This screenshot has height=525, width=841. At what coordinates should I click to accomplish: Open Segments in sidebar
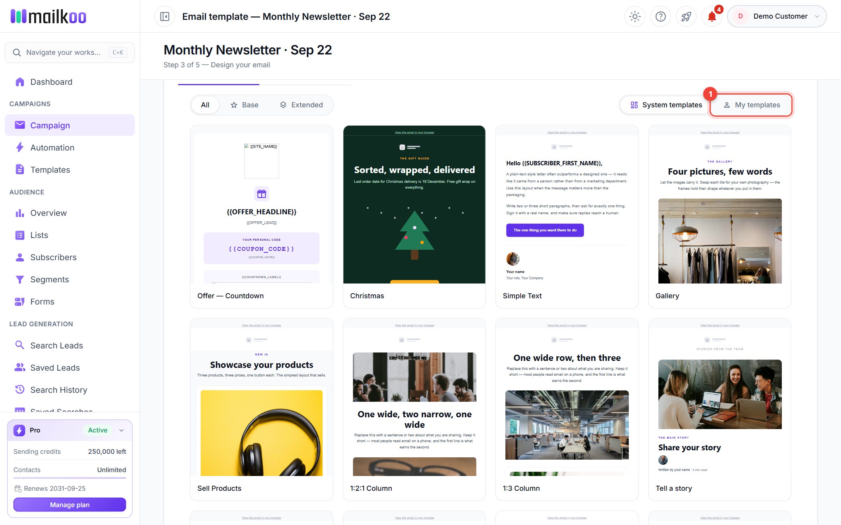pos(70,279)
